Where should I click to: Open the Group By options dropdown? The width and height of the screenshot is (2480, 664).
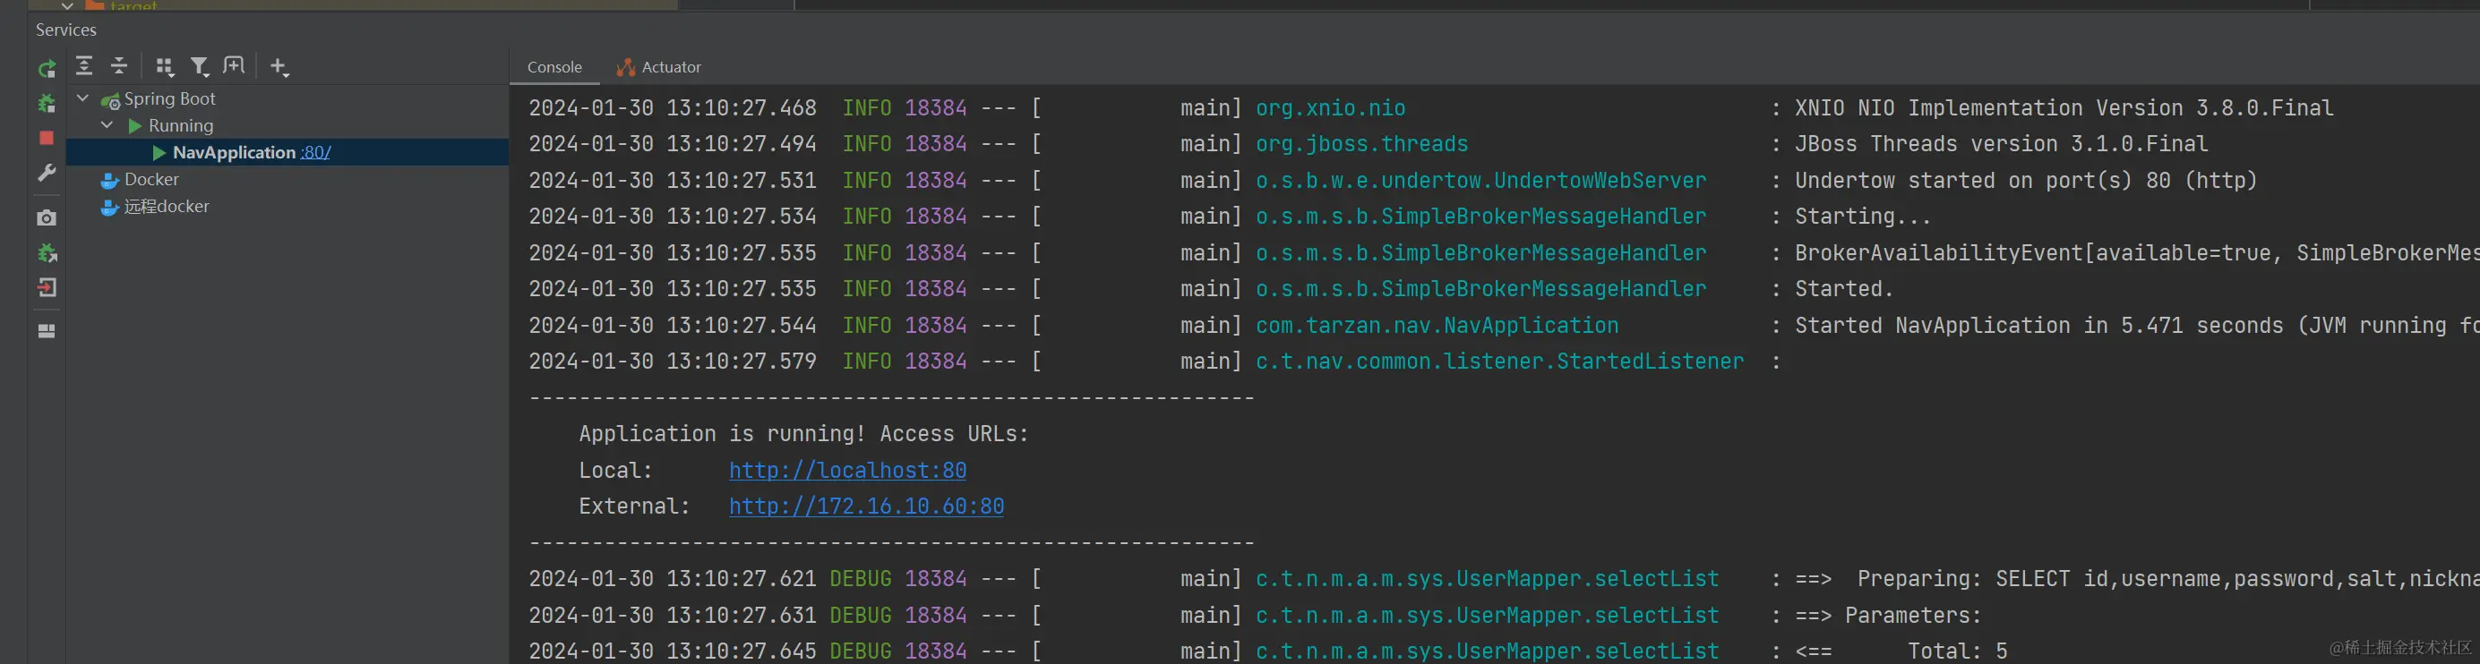(165, 66)
